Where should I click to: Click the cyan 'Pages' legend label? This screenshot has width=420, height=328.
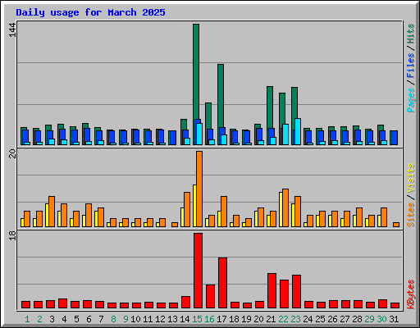[411, 100]
